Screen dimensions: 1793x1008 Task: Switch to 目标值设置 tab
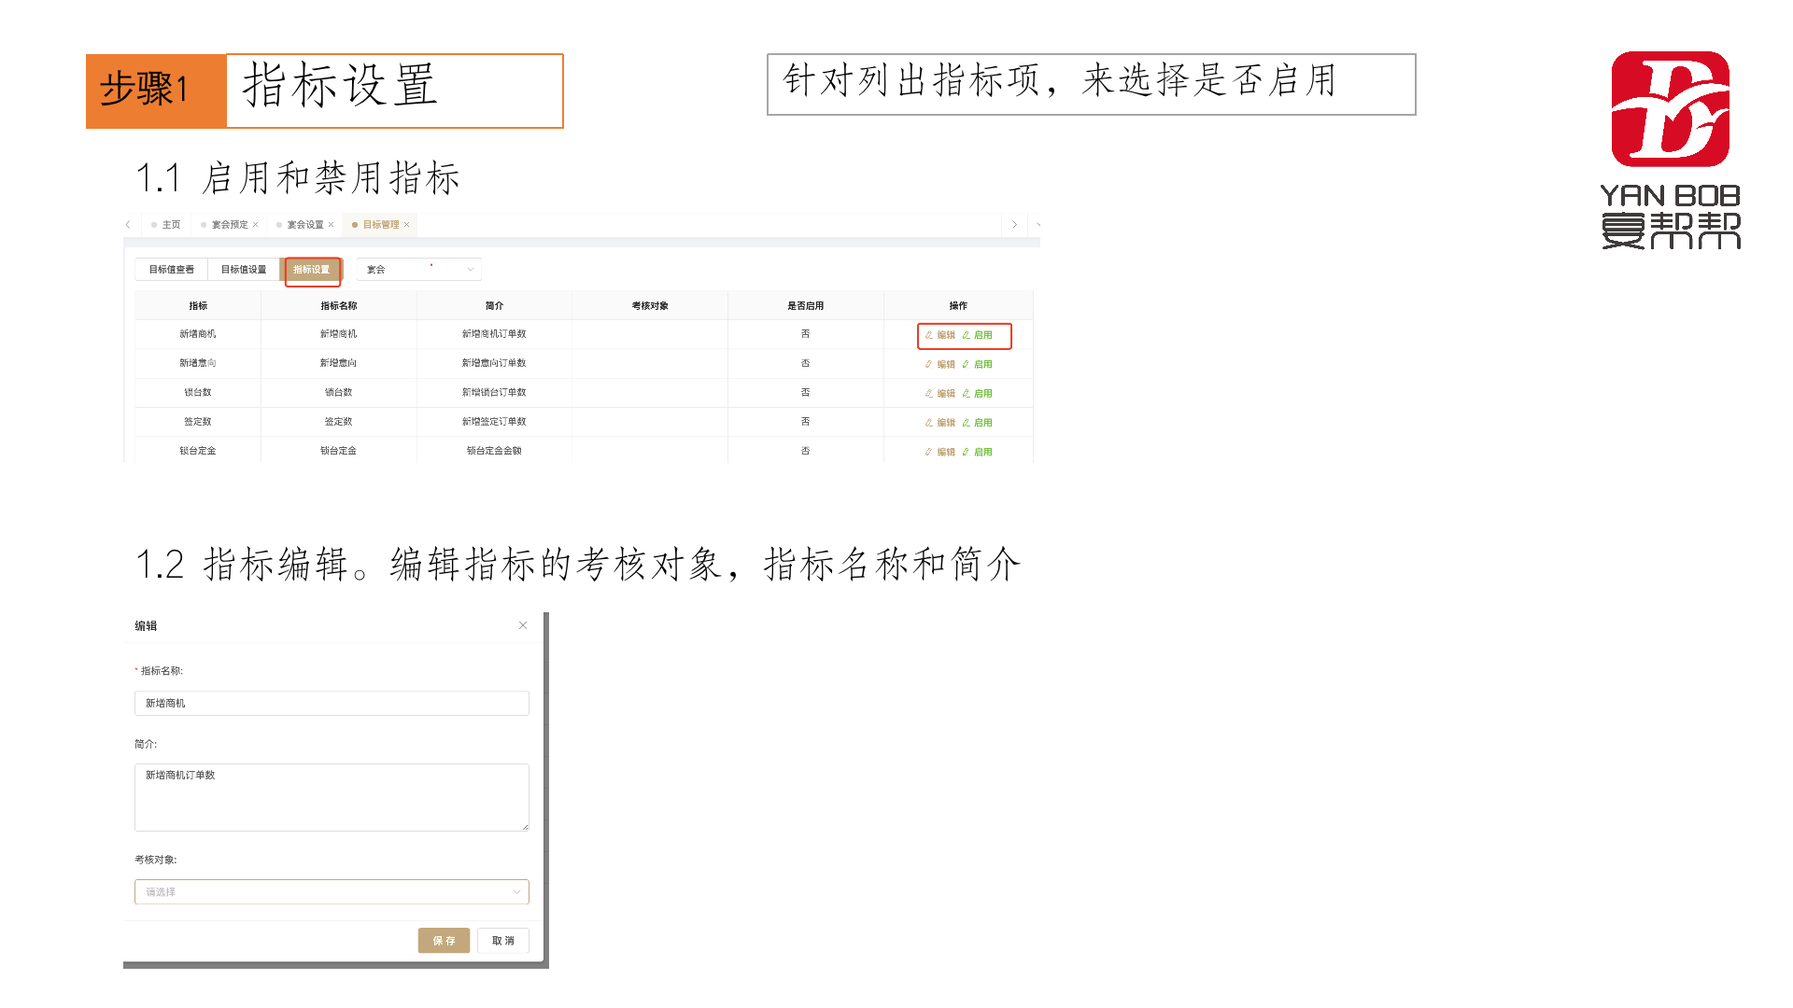tap(244, 270)
